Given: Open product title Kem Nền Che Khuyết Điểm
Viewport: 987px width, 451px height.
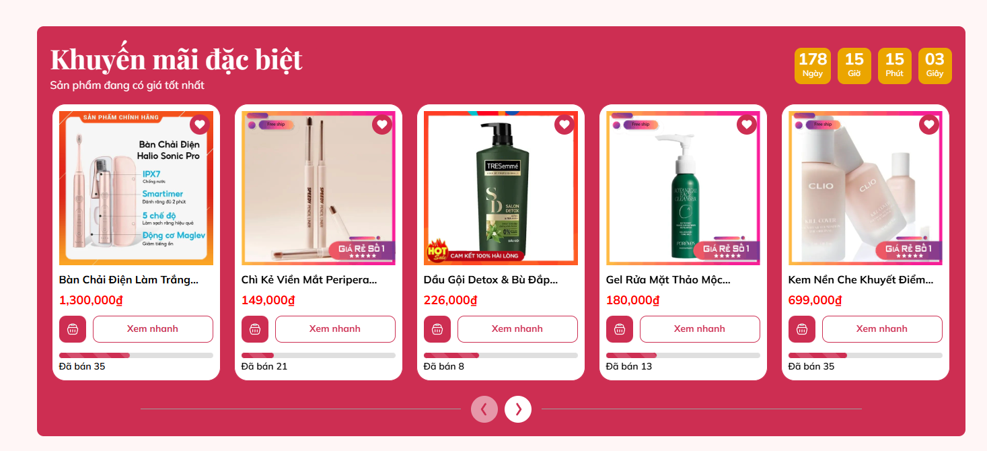Looking at the screenshot, I should pyautogui.click(x=861, y=280).
